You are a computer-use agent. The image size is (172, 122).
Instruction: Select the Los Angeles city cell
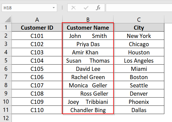tap(139, 60)
